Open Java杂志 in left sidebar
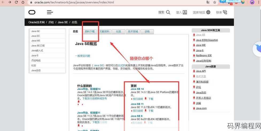 [x=48, y=70]
